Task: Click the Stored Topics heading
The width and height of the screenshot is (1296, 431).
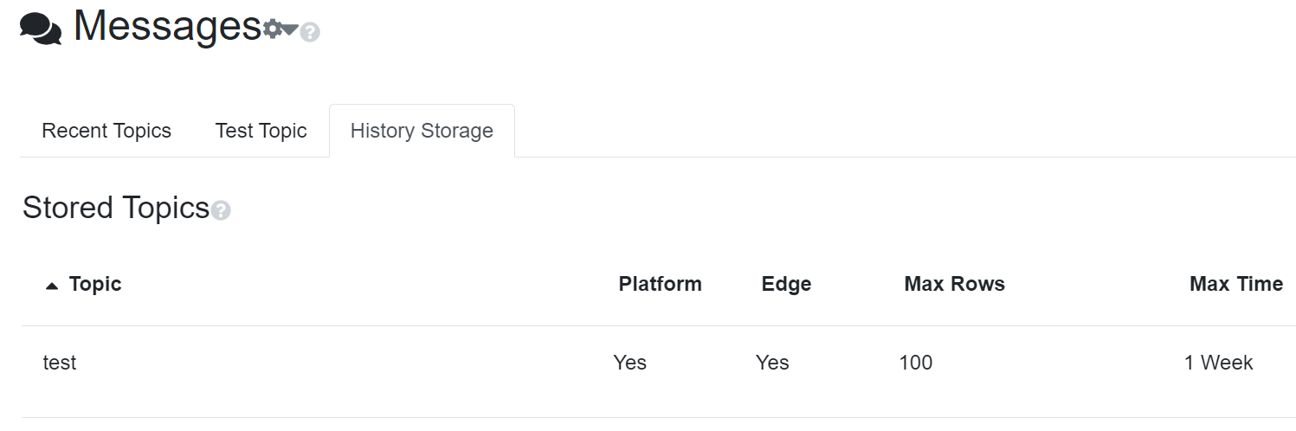Action: [x=116, y=209]
